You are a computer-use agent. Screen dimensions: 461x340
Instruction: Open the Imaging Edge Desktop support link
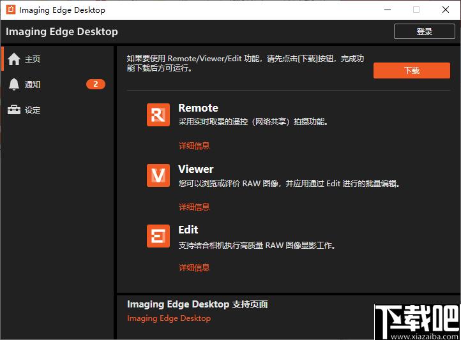169,318
